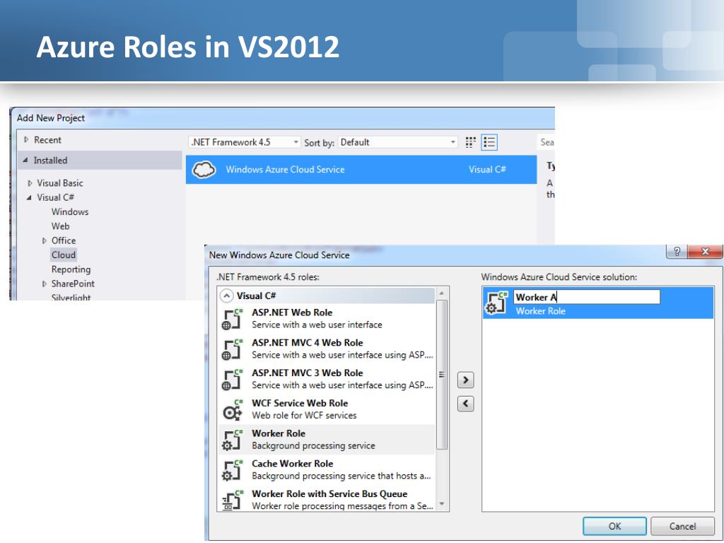The width and height of the screenshot is (724, 543).
Task: Click the added Worker Role icon in solution pane
Action: pyautogui.click(x=497, y=303)
